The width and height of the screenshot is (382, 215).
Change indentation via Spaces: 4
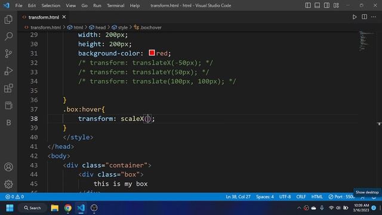pyautogui.click(x=265, y=196)
